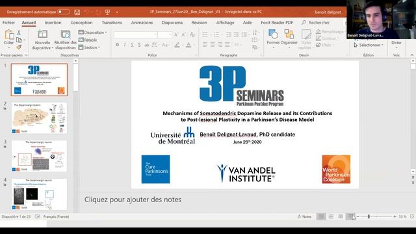Image resolution: width=416 pixels, height=234 pixels.
Task: Click the save icon in title bar
Action: click(77, 12)
